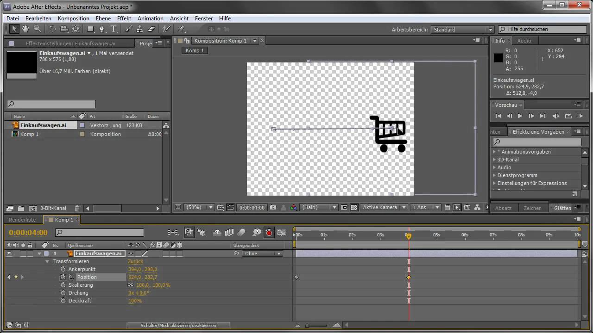Image resolution: width=593 pixels, height=333 pixels.
Task: Select the Unified Camera tool
Action: 64,29
